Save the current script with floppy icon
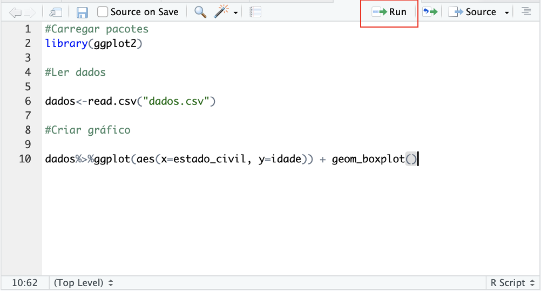Image resolution: width=541 pixels, height=291 pixels. [82, 12]
